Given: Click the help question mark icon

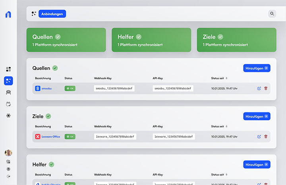Looking at the screenshot, I should point(8,169).
